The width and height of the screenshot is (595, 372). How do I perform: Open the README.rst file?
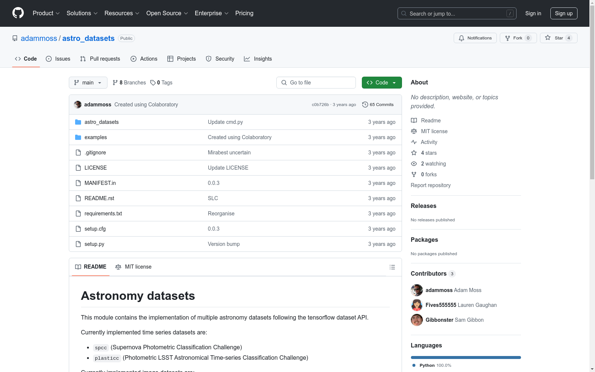tap(99, 198)
